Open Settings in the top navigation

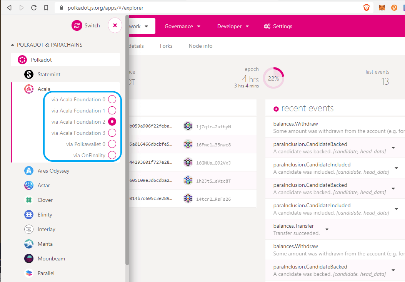[x=278, y=26]
